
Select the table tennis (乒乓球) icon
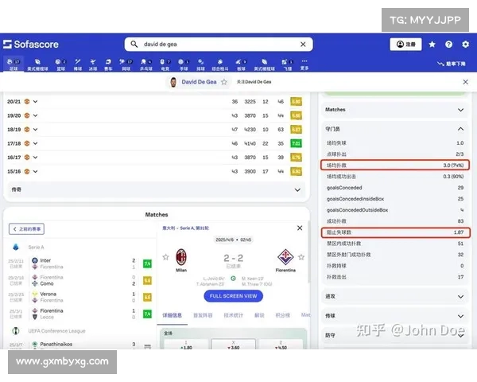[146, 64]
